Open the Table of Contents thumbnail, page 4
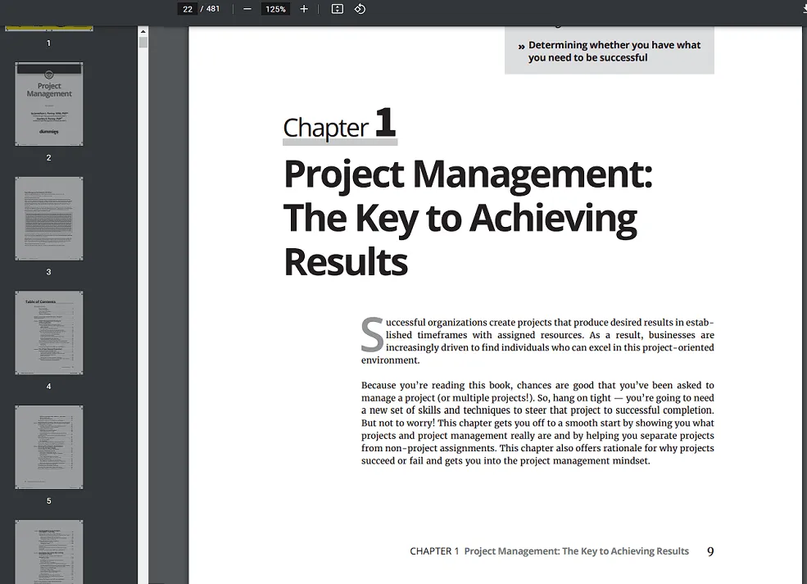The height and width of the screenshot is (584, 807). [x=49, y=333]
